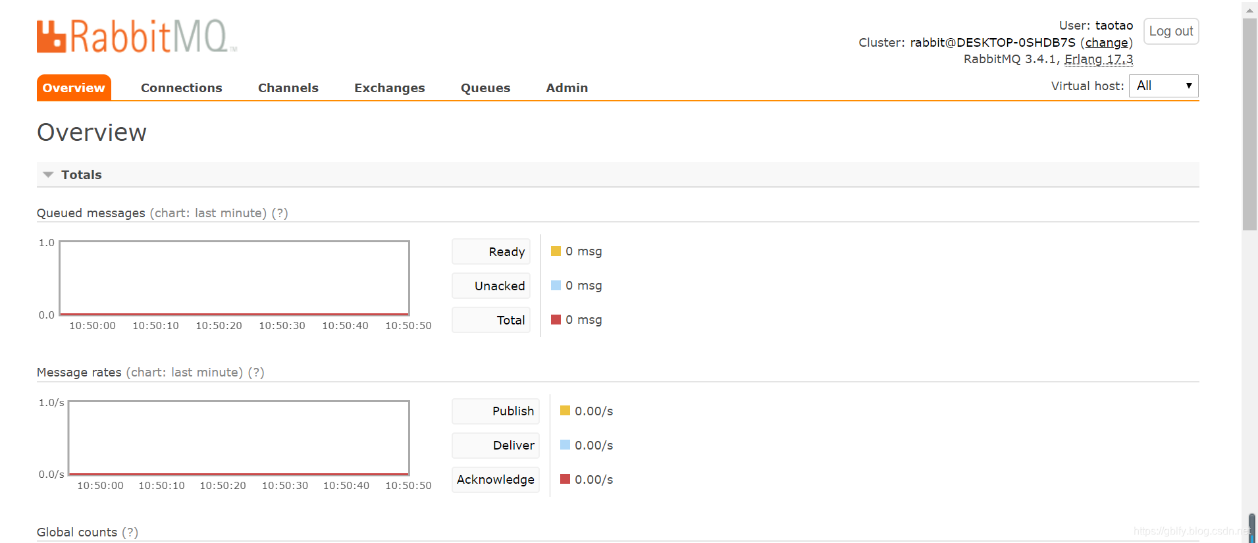The width and height of the screenshot is (1258, 543).
Task: Click the Publish legend label
Action: pyautogui.click(x=496, y=411)
